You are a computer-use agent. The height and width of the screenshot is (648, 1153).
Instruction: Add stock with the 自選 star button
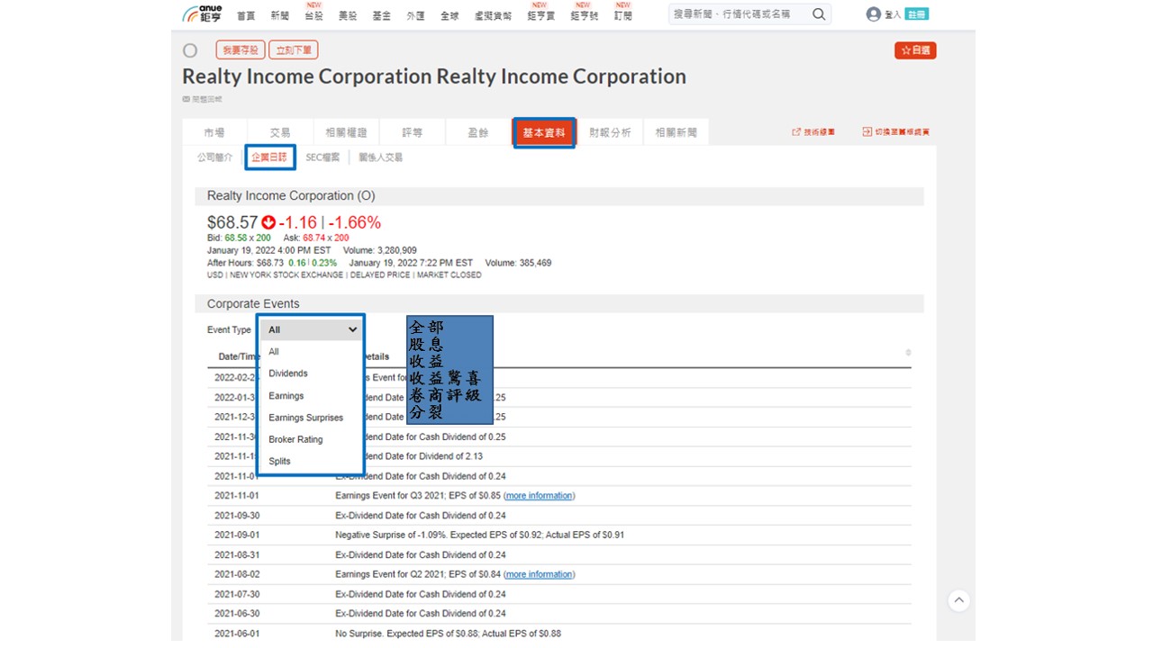tap(915, 50)
